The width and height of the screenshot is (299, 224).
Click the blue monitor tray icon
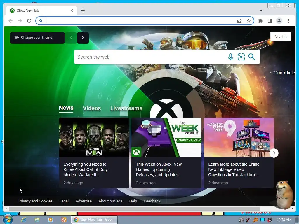pyautogui.click(x=263, y=220)
